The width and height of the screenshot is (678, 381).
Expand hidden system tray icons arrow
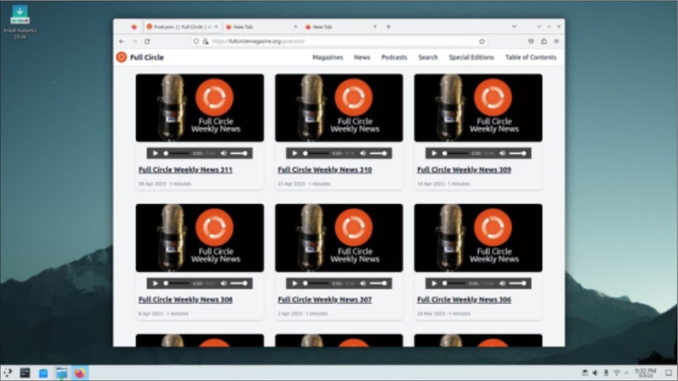coord(627,372)
